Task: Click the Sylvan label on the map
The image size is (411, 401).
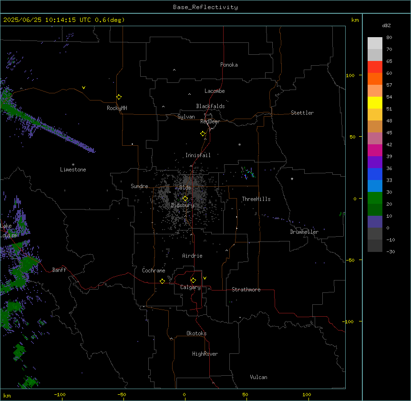Action: [x=186, y=117]
